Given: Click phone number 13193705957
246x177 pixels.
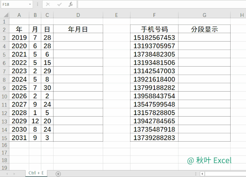Looking at the screenshot, I should click(x=154, y=46).
